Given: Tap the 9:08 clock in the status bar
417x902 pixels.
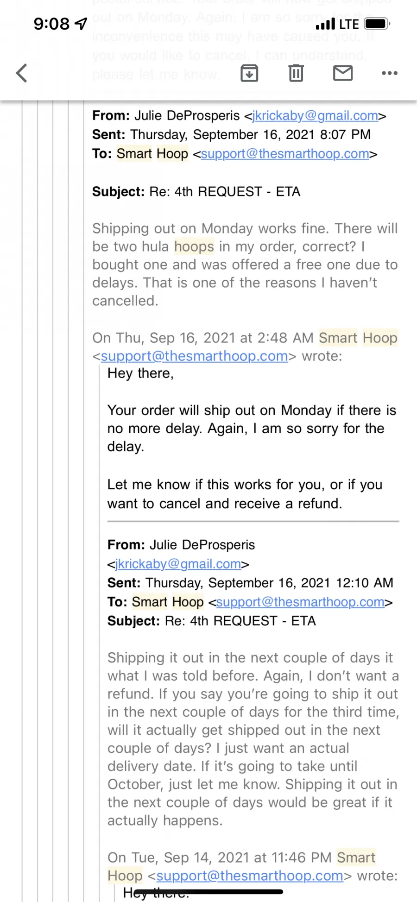Looking at the screenshot, I should coord(51,24).
